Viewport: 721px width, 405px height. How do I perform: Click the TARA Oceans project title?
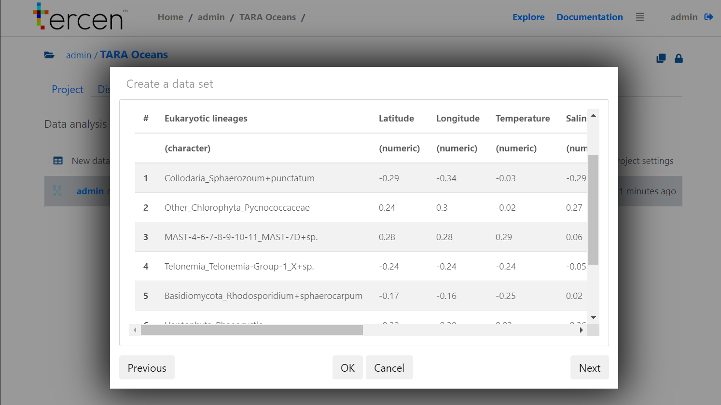point(134,55)
